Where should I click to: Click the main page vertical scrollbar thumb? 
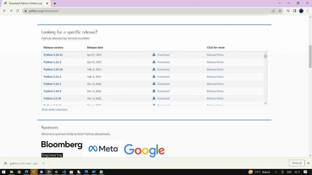tap(310, 56)
